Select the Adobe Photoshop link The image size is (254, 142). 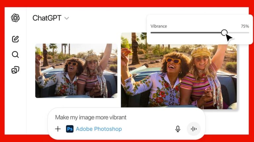[x=99, y=129]
